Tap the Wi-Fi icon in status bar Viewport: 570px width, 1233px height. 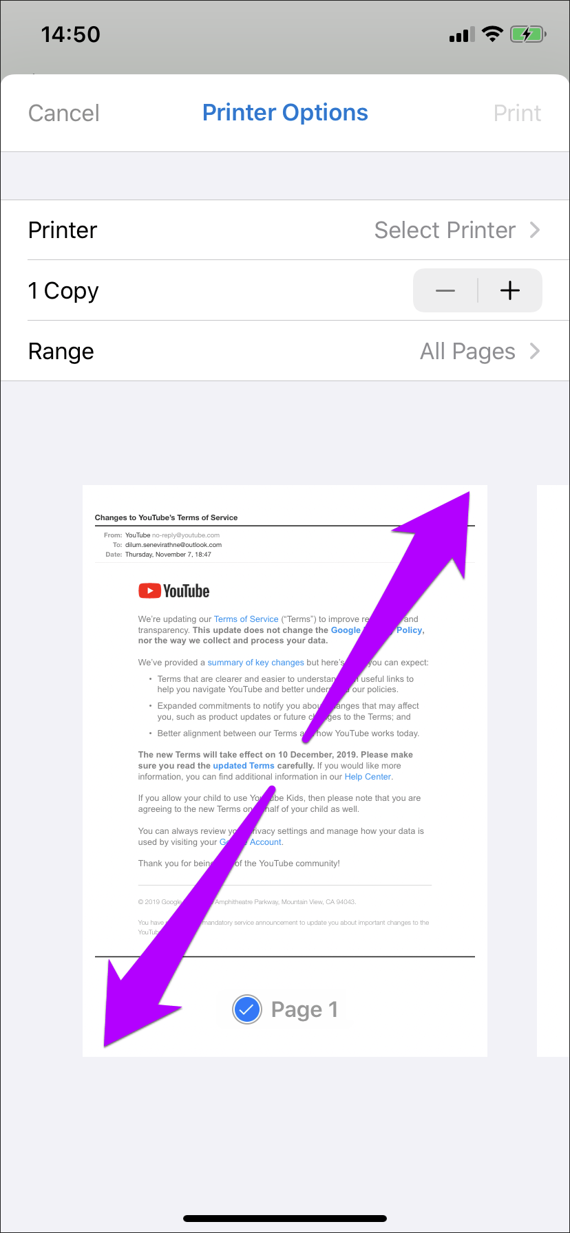coord(492,34)
